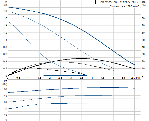Click the 1.8 tick on the H axis
The height and width of the screenshot is (121, 149).
[x=5, y=11]
